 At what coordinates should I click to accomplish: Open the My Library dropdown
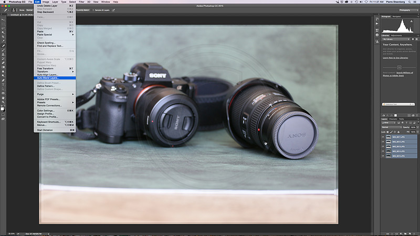[x=396, y=39]
